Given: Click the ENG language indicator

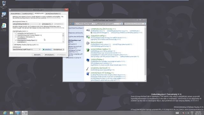Looking at the screenshot, I should [x=192, y=113].
